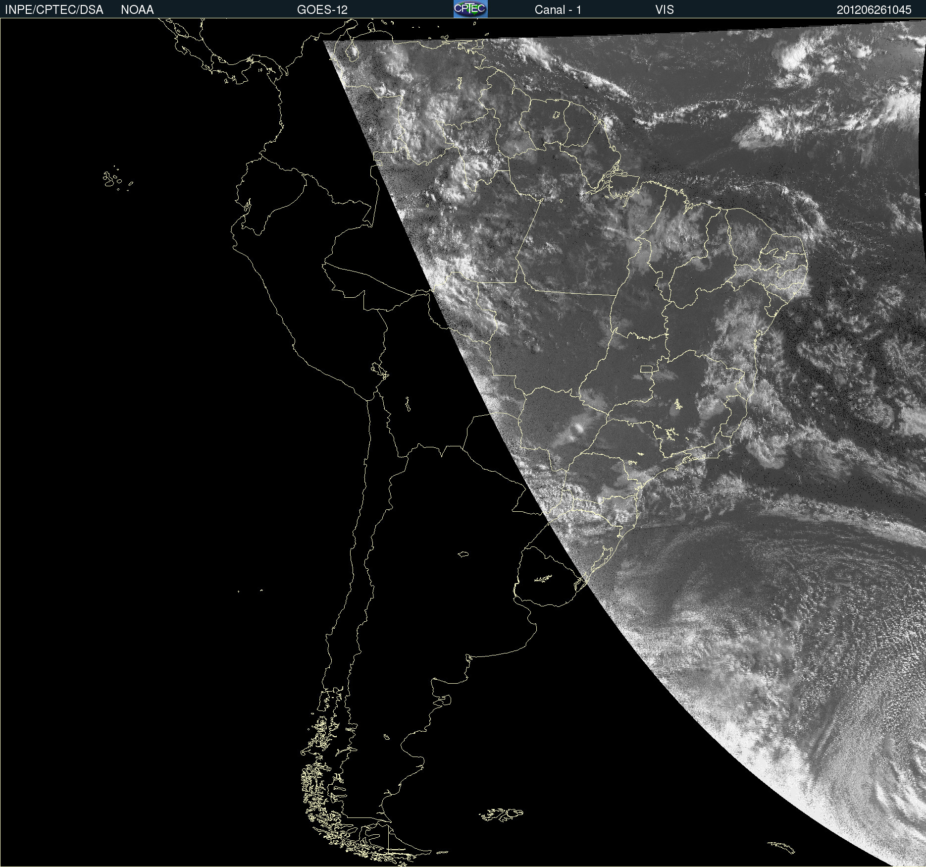Screen dimensions: 926x867
Task: Click the 201206261045 timestamp
Action: tap(874, 10)
